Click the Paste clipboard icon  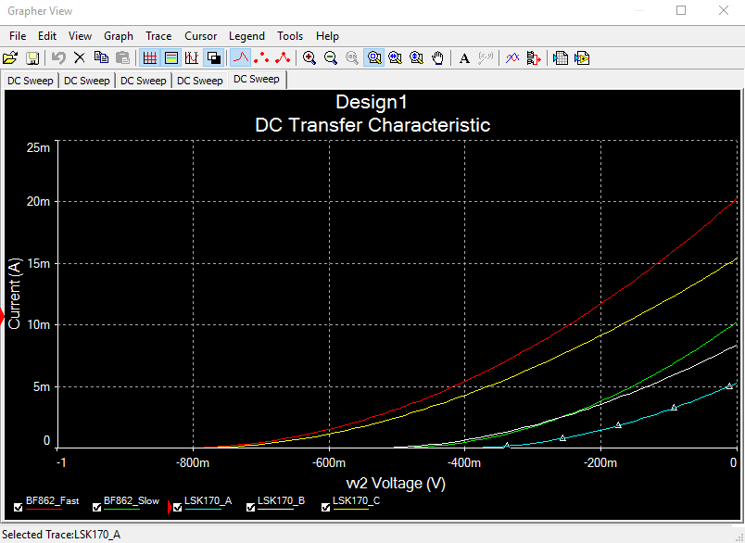pos(122,58)
